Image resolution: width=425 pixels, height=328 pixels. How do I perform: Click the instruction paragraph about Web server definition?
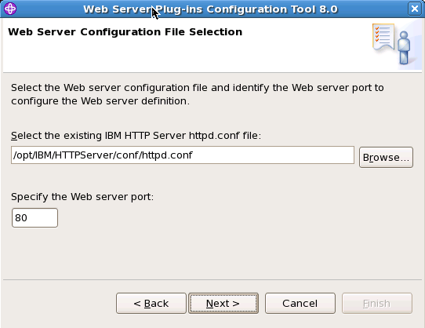(198, 94)
